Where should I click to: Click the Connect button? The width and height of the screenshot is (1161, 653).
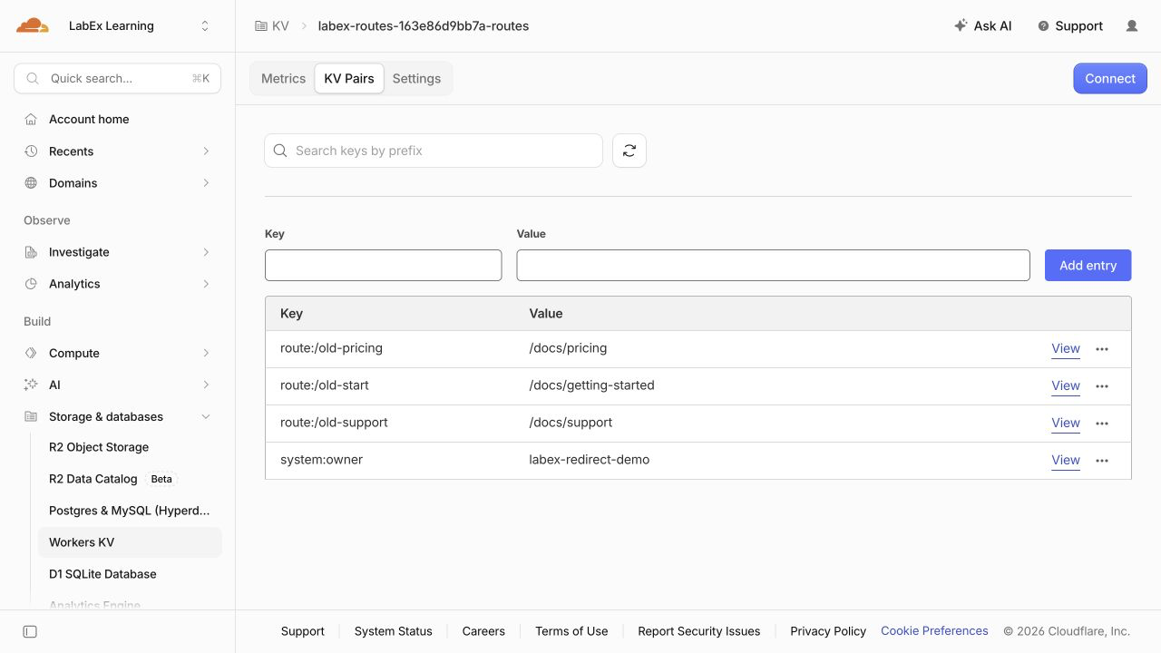click(1110, 79)
